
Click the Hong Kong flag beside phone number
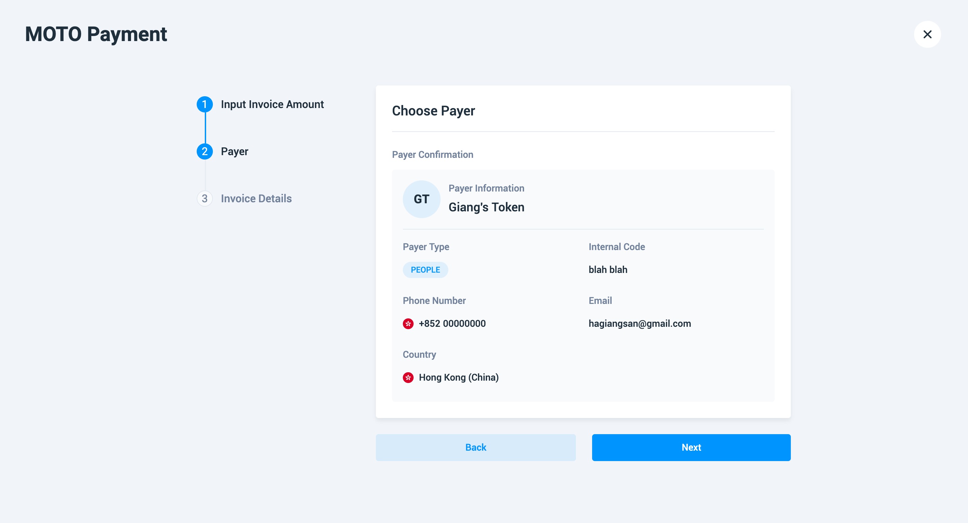point(408,323)
